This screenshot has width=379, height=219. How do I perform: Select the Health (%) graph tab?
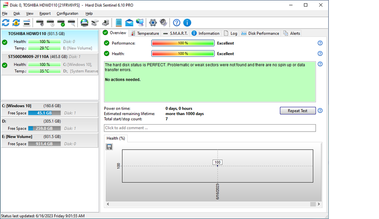pyautogui.click(x=116, y=138)
